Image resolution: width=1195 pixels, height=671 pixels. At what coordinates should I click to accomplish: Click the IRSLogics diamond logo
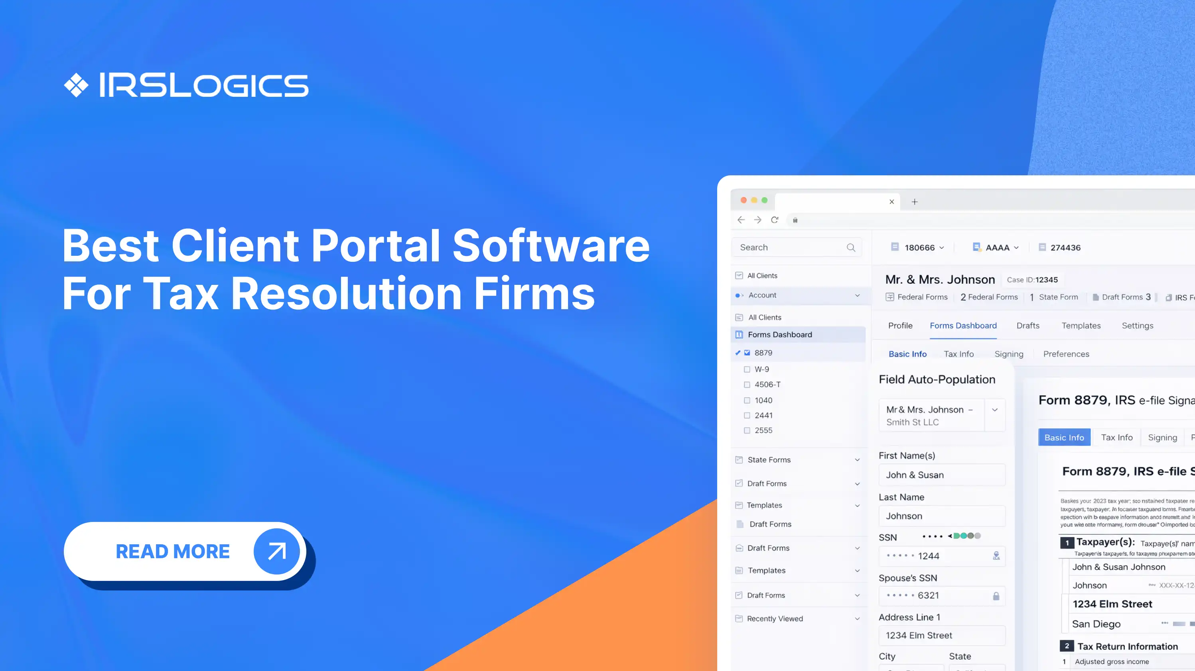click(x=76, y=85)
